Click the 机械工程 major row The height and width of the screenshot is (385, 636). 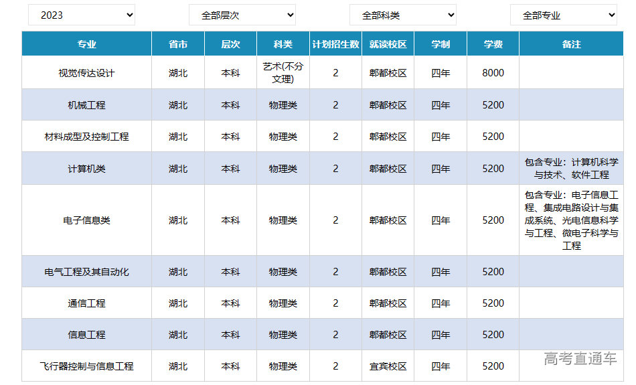tap(86, 105)
